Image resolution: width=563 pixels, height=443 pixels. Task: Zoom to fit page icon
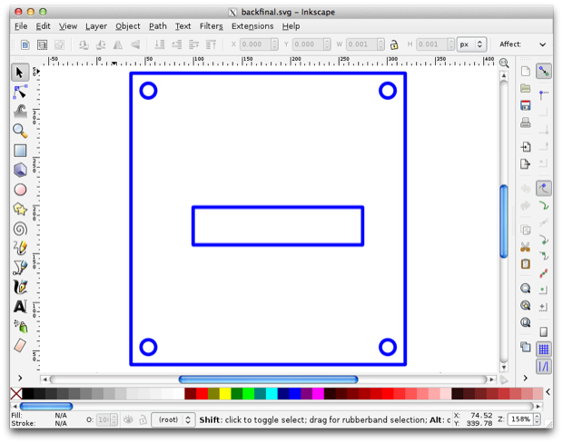(525, 322)
